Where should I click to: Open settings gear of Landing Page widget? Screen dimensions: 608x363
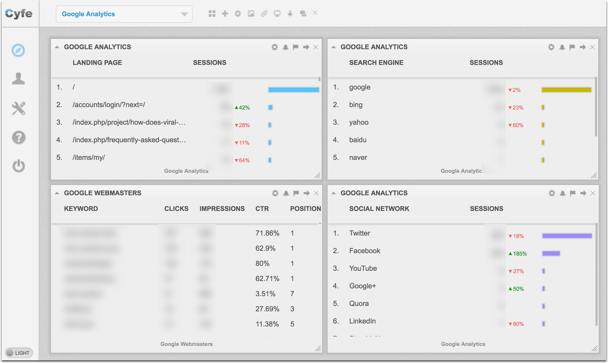tap(275, 47)
